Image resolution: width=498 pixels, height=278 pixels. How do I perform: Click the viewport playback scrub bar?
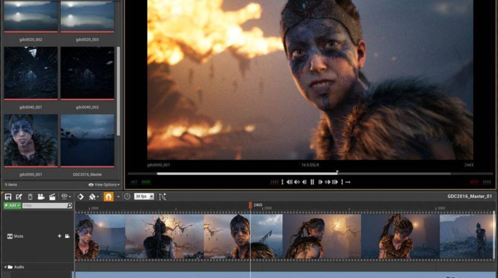(x=310, y=174)
